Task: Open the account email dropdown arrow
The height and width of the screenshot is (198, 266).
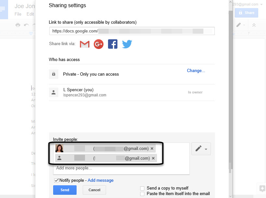Action: point(261,5)
